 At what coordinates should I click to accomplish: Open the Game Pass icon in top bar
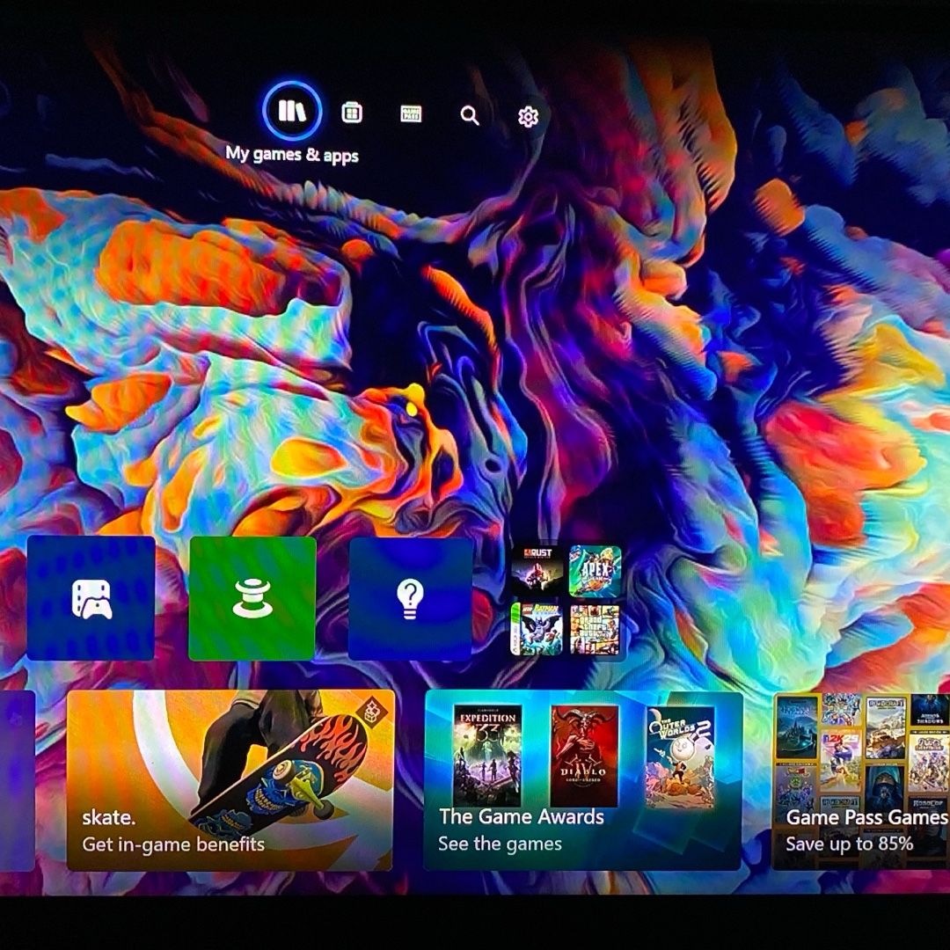click(411, 113)
